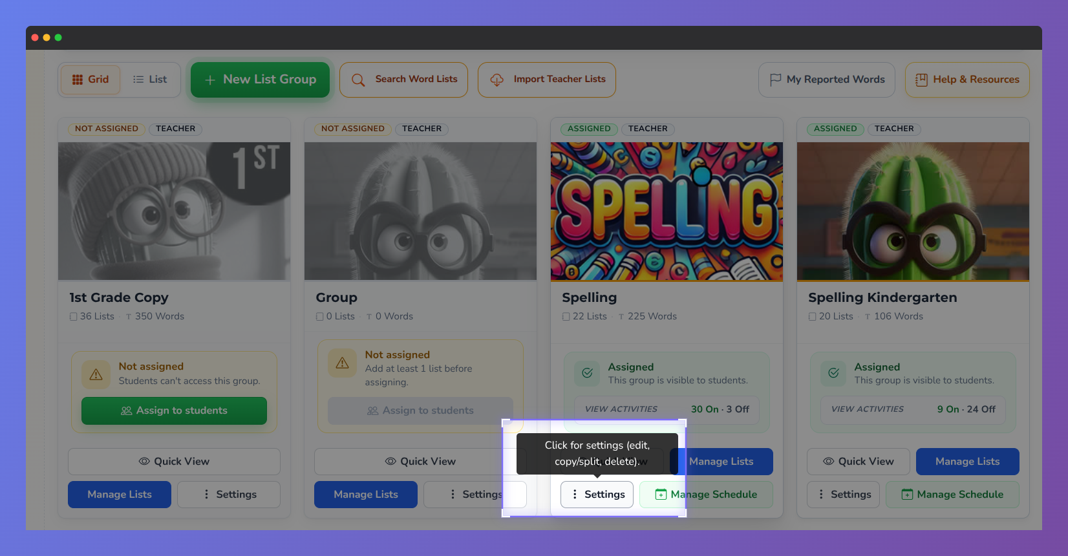Click Quick View for 1st Grade Copy

pos(175,462)
